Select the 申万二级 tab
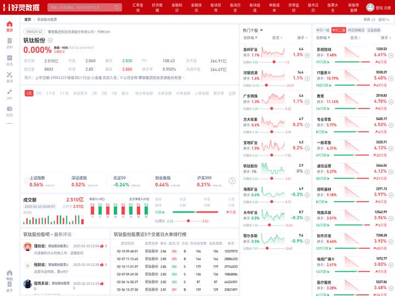Viewport: 395px width, 296px height. (338, 30)
